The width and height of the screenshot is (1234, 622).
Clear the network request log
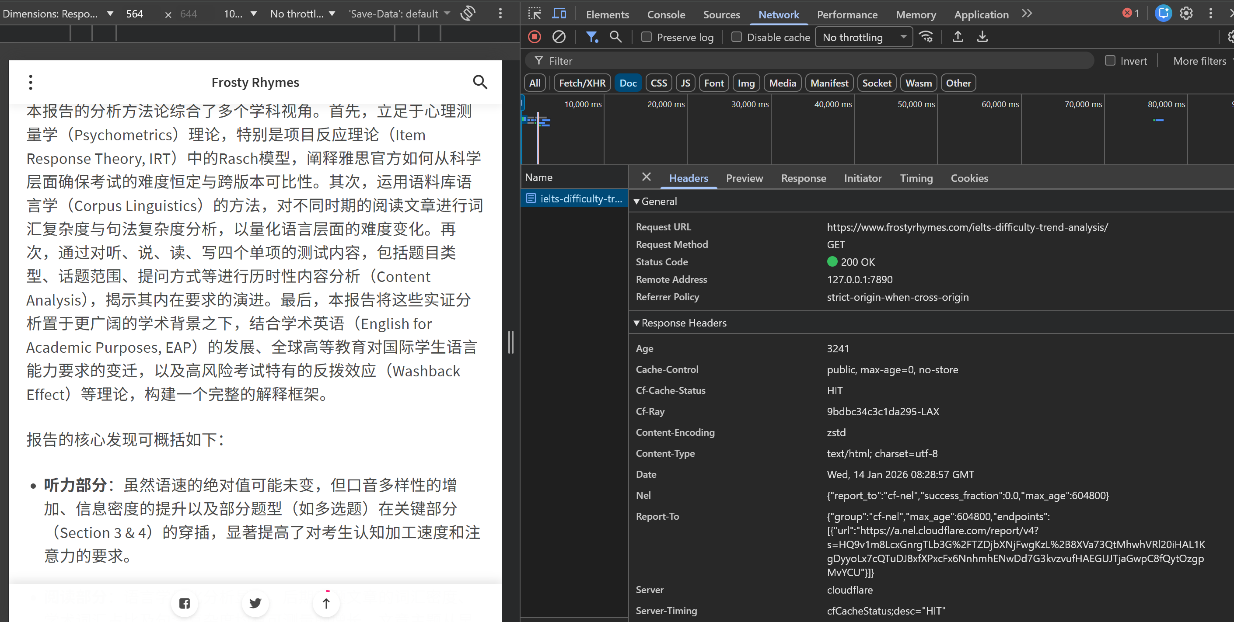click(558, 37)
